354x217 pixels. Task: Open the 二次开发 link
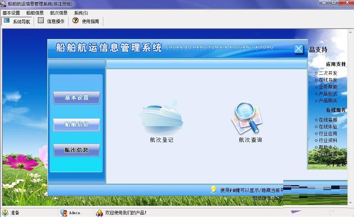pos(328,73)
